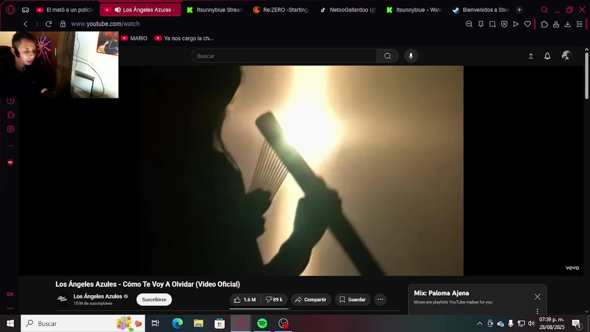Open Task View on the taskbar
This screenshot has height=332, width=590.
click(155, 324)
